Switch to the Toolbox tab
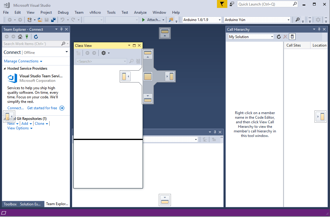 pyautogui.click(x=10, y=204)
